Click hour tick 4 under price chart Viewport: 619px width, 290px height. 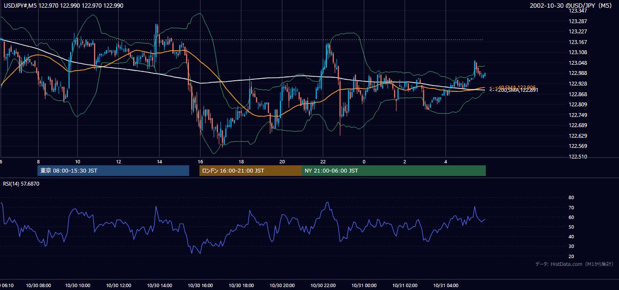tap(446, 162)
